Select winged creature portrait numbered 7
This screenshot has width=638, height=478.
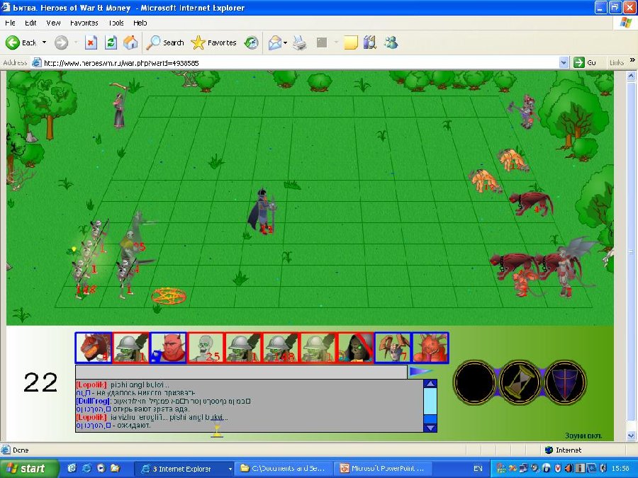(393, 348)
